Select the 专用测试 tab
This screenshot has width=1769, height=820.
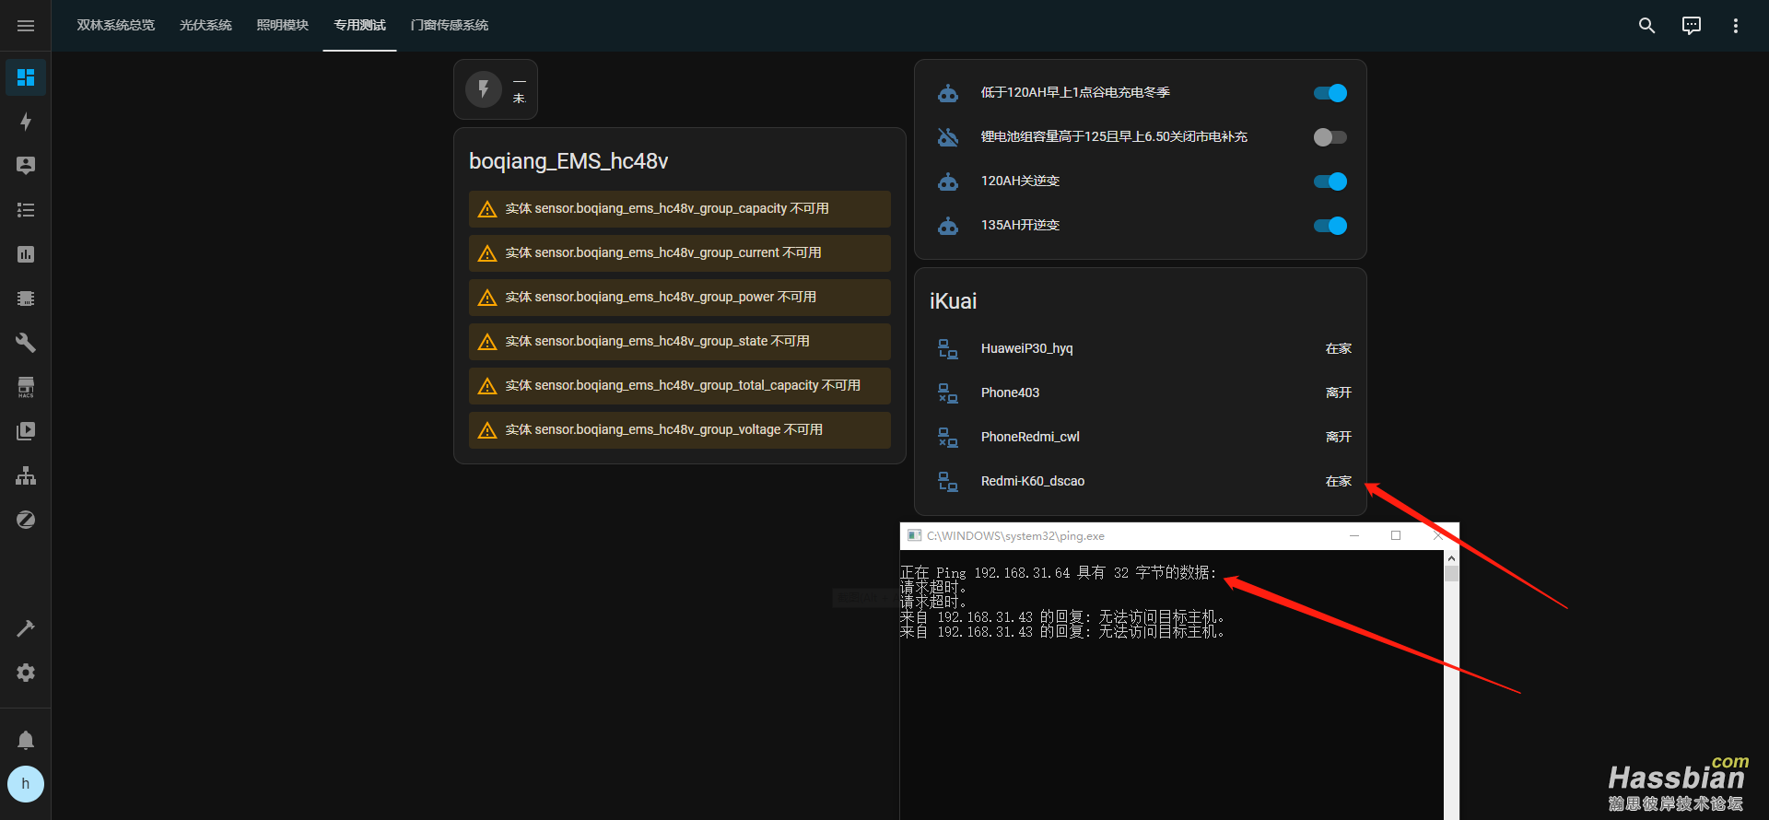coord(359,26)
